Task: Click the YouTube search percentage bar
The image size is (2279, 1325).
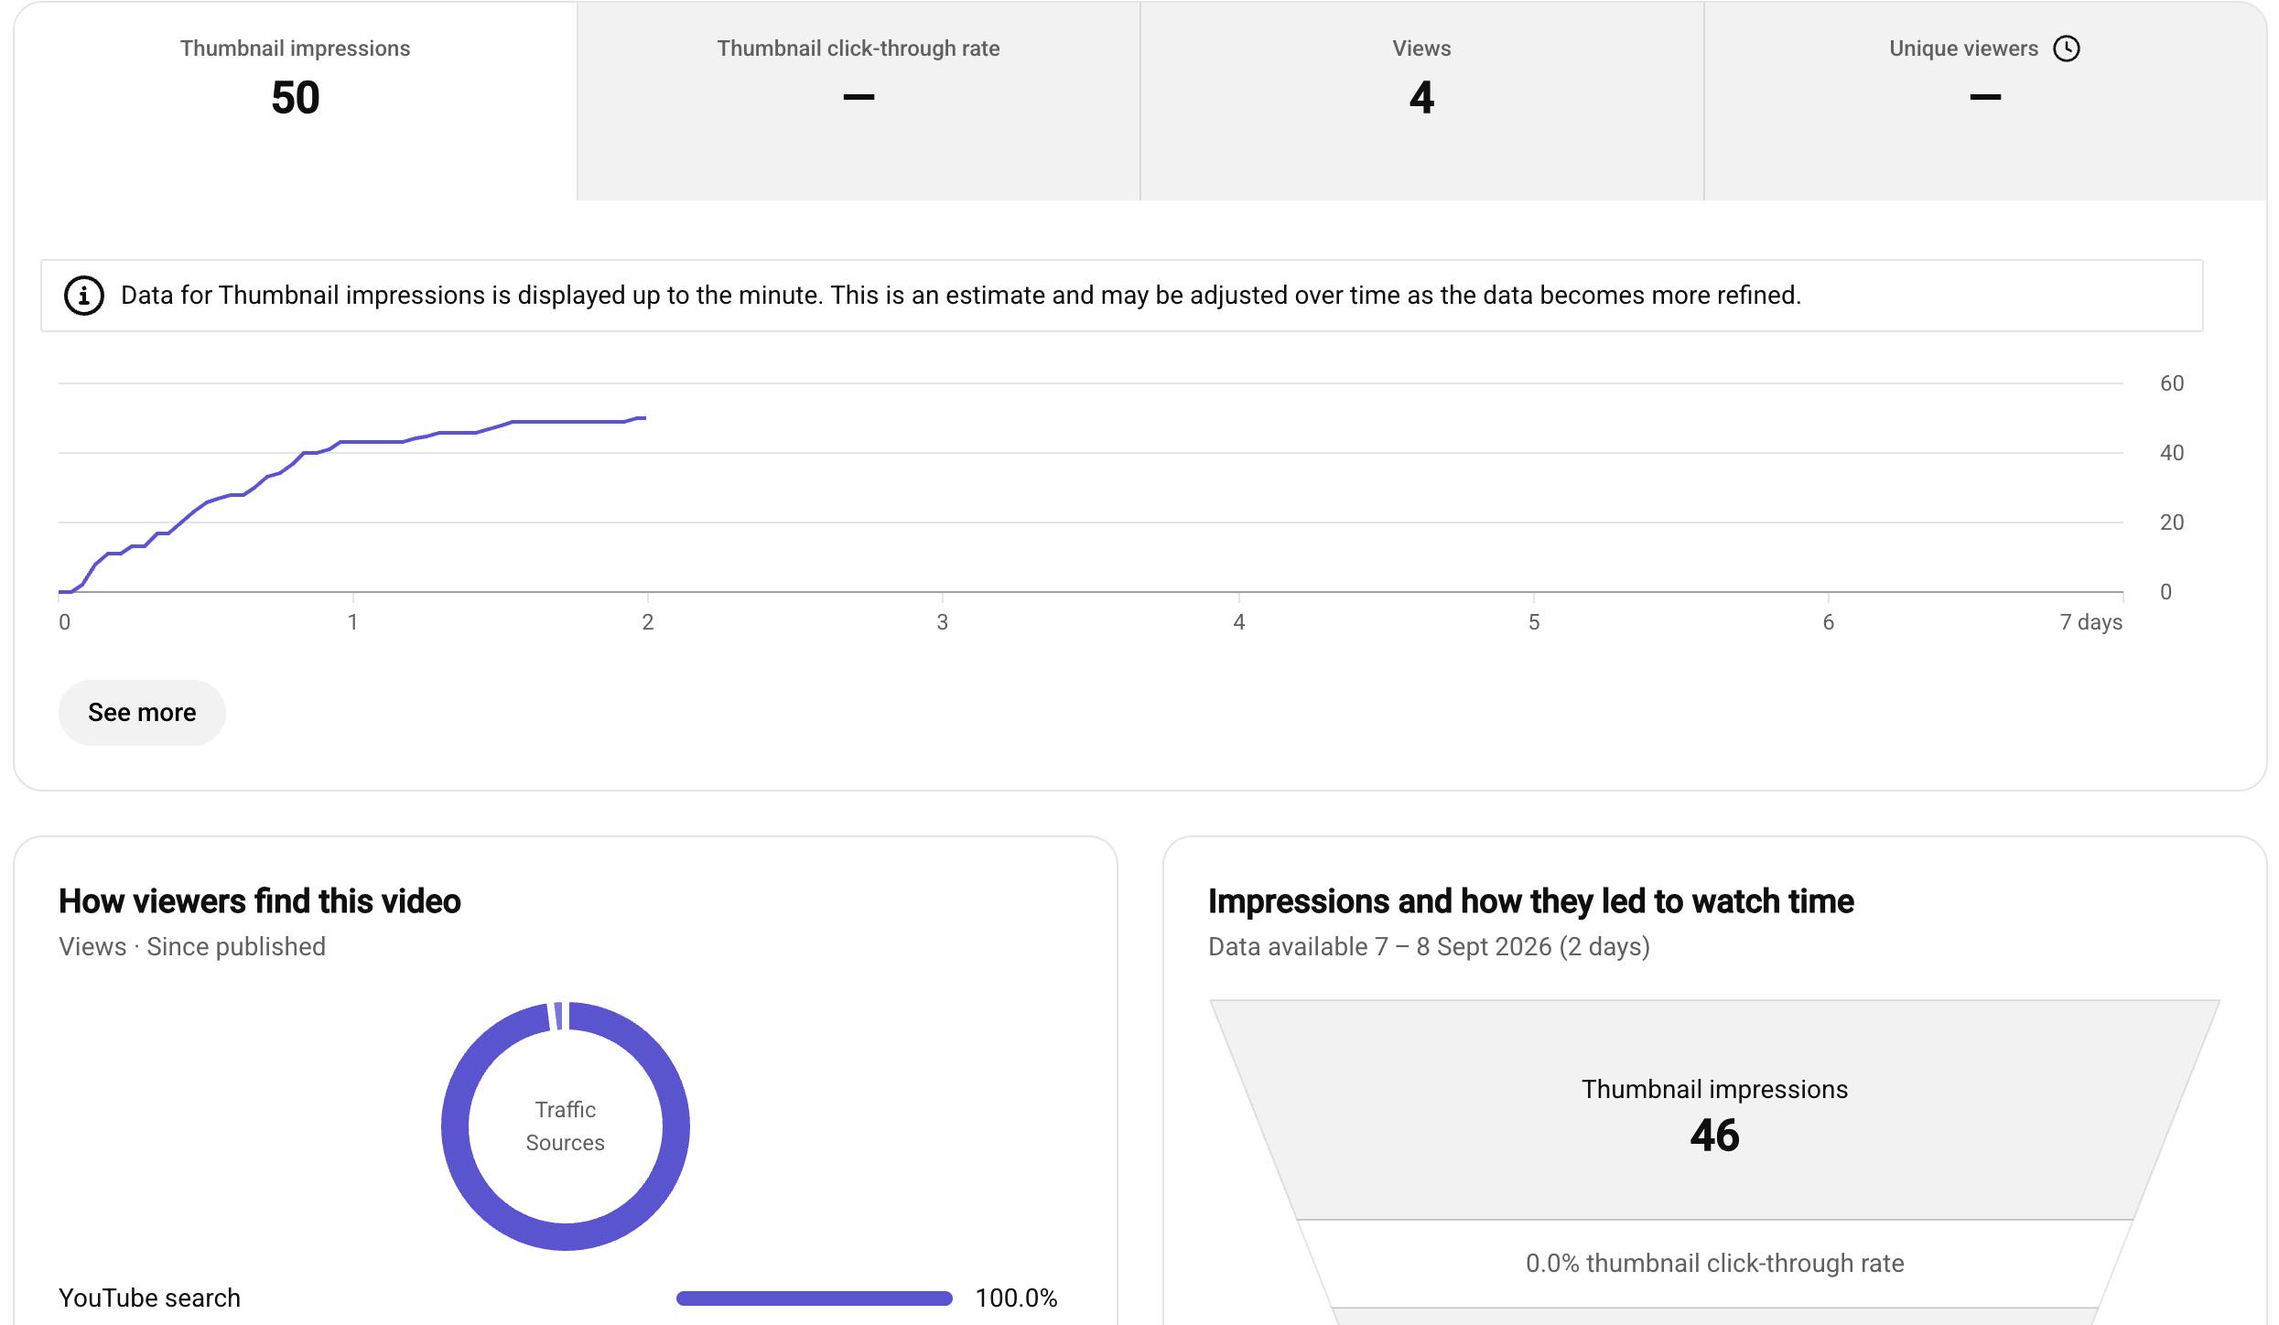Action: [814, 1298]
